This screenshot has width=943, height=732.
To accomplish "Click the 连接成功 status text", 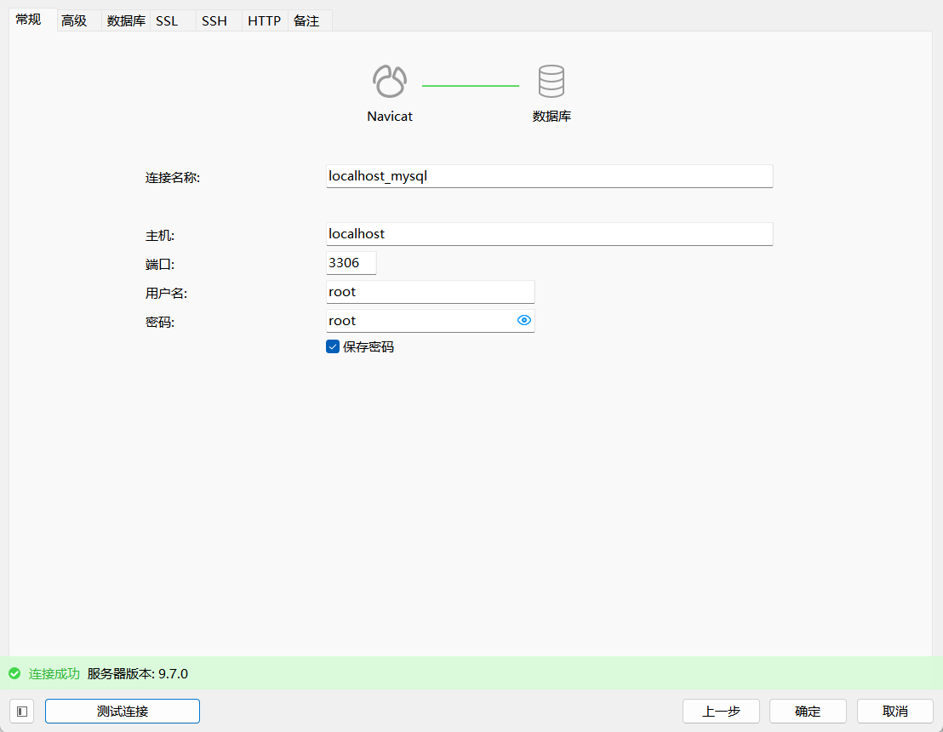I will pyautogui.click(x=54, y=673).
